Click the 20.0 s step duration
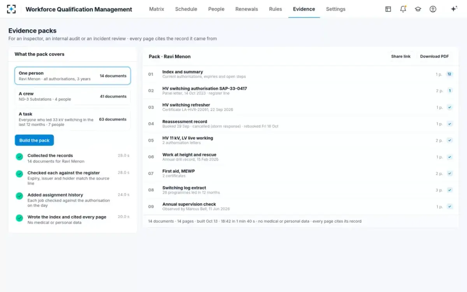 (123, 217)
